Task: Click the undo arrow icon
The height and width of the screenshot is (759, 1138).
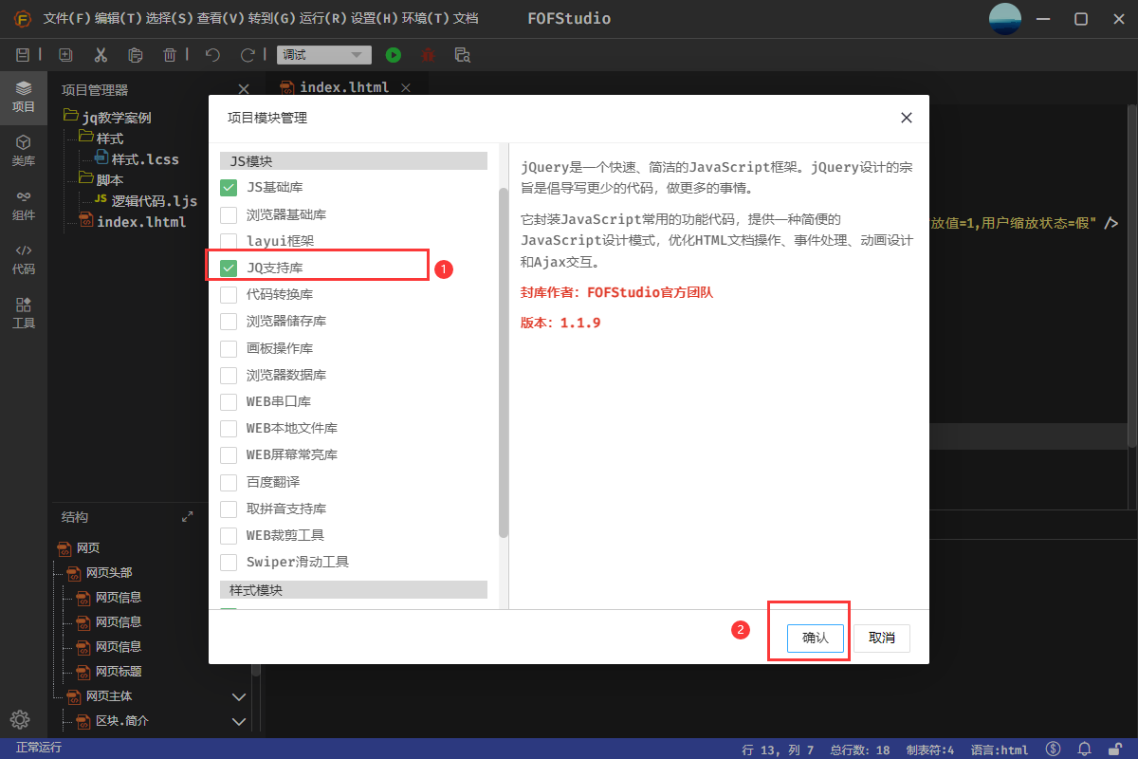Action: point(212,55)
